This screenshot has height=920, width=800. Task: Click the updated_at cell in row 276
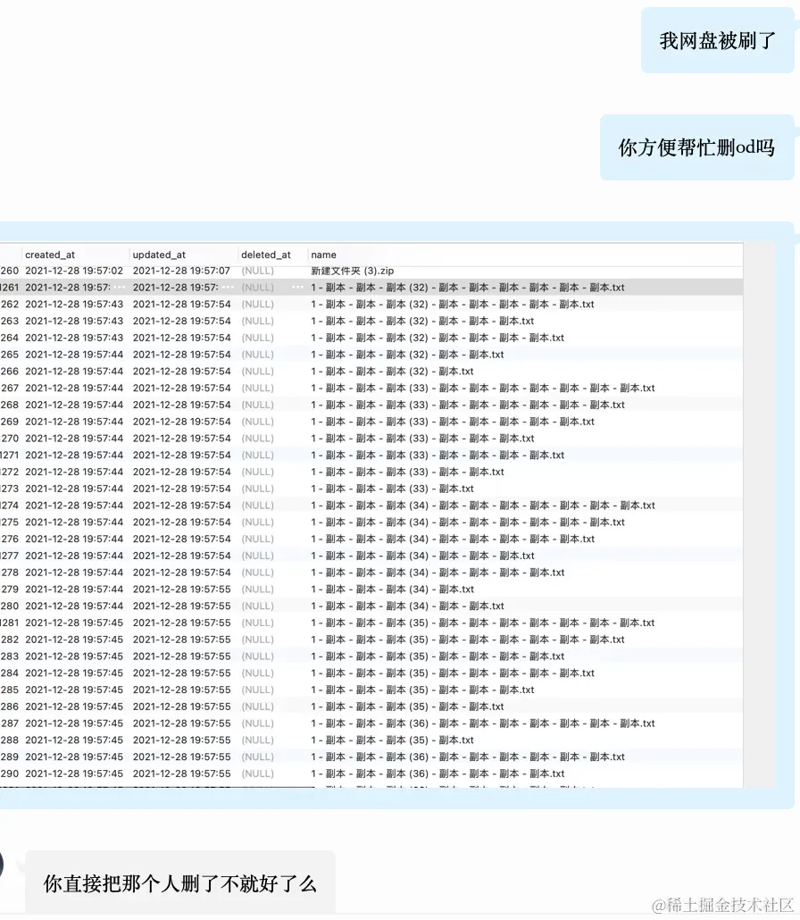[181, 539]
